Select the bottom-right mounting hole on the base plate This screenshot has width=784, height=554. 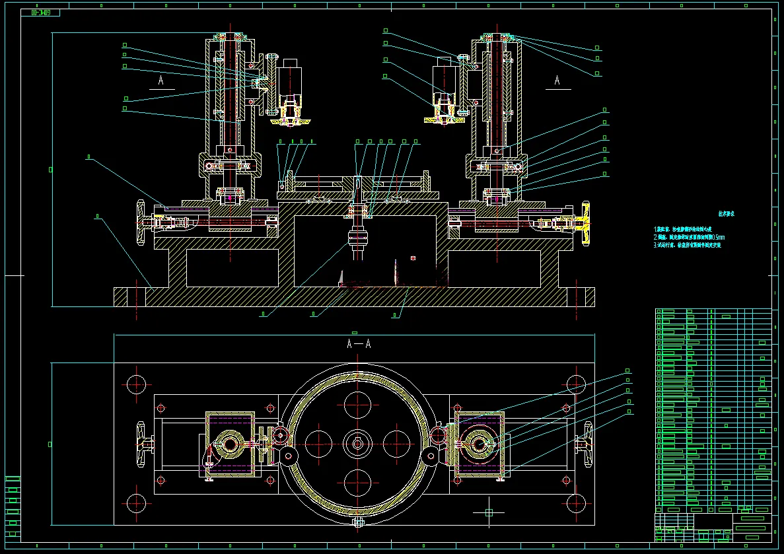coord(576,503)
